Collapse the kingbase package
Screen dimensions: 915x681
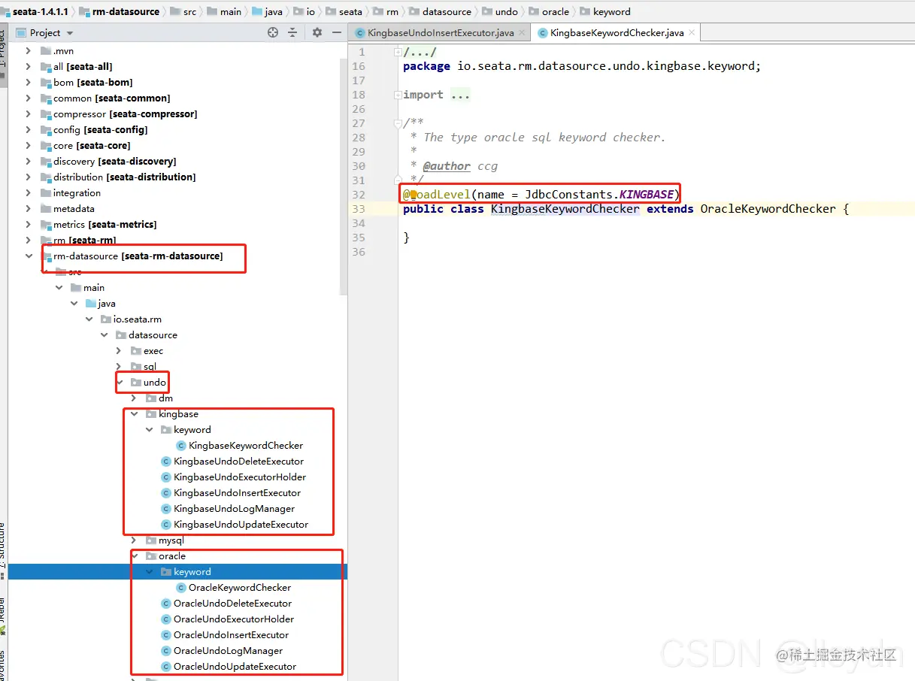pos(135,414)
